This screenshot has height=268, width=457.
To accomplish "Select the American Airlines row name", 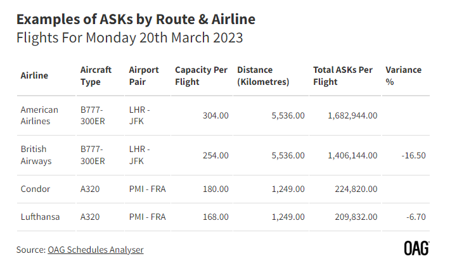I will (x=39, y=115).
